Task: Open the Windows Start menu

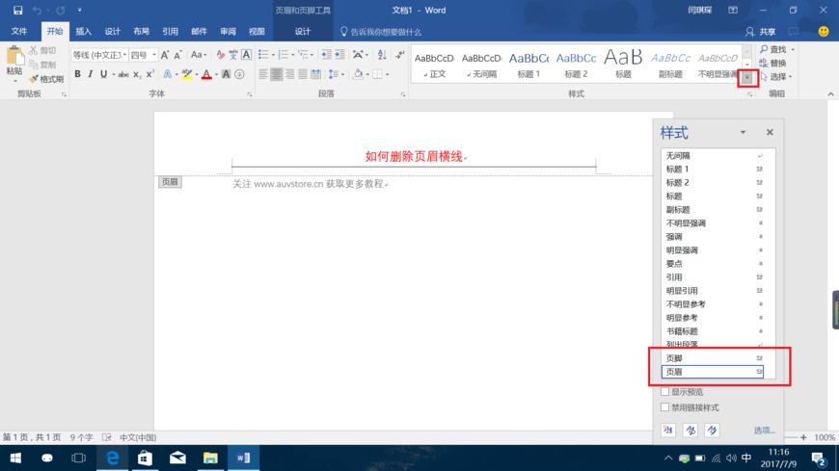Action: click(x=15, y=458)
